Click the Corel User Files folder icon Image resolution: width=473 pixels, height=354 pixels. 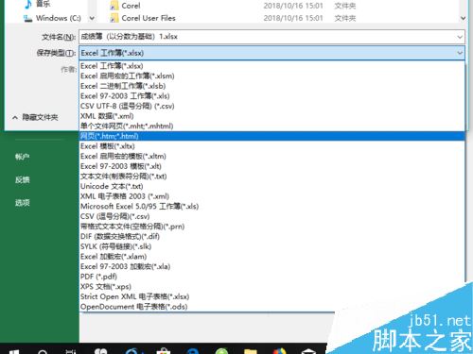(x=114, y=18)
